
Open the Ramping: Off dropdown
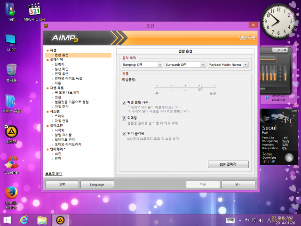(142, 65)
